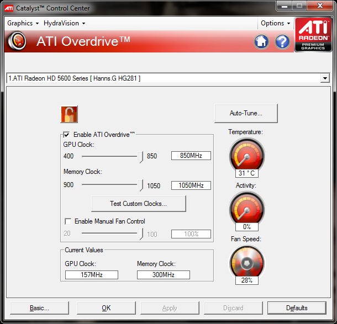Viewport: 337px width, 324px height.
Task: Click the current Memory Clock 300MHz field
Action: [164, 275]
